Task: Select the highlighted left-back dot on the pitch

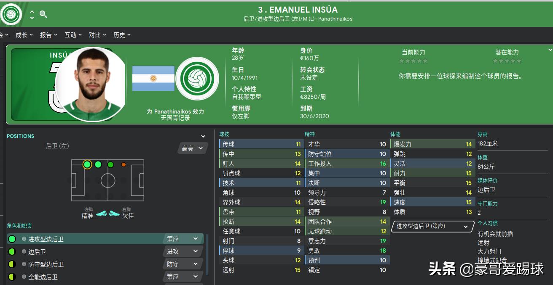Action: tap(86, 164)
